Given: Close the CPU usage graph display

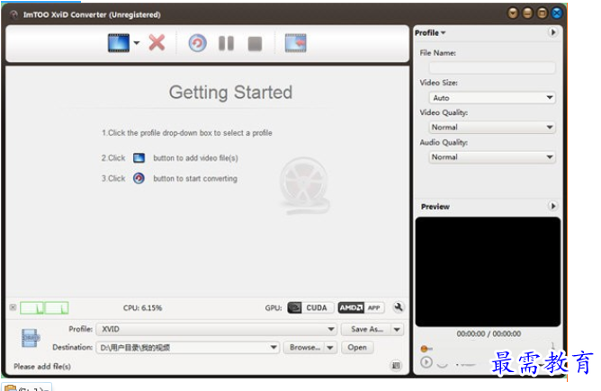Looking at the screenshot, I should (13, 307).
